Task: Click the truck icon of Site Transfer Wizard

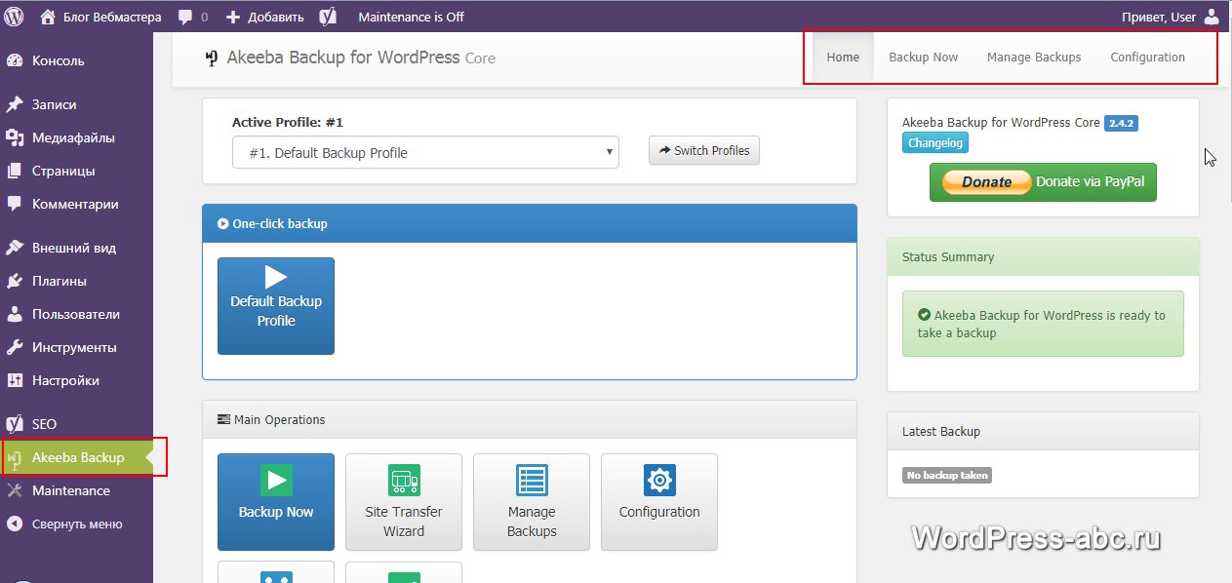Action: pyautogui.click(x=404, y=480)
